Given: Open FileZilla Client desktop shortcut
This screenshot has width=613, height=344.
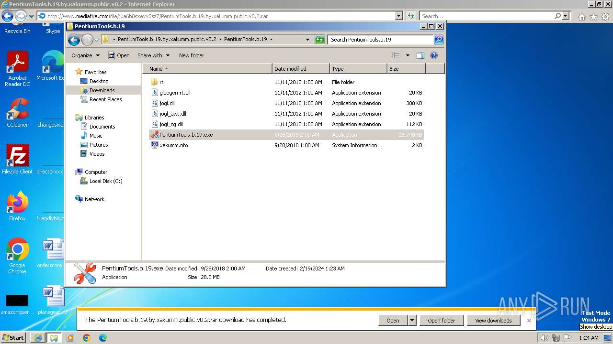Looking at the screenshot, I should (18, 159).
